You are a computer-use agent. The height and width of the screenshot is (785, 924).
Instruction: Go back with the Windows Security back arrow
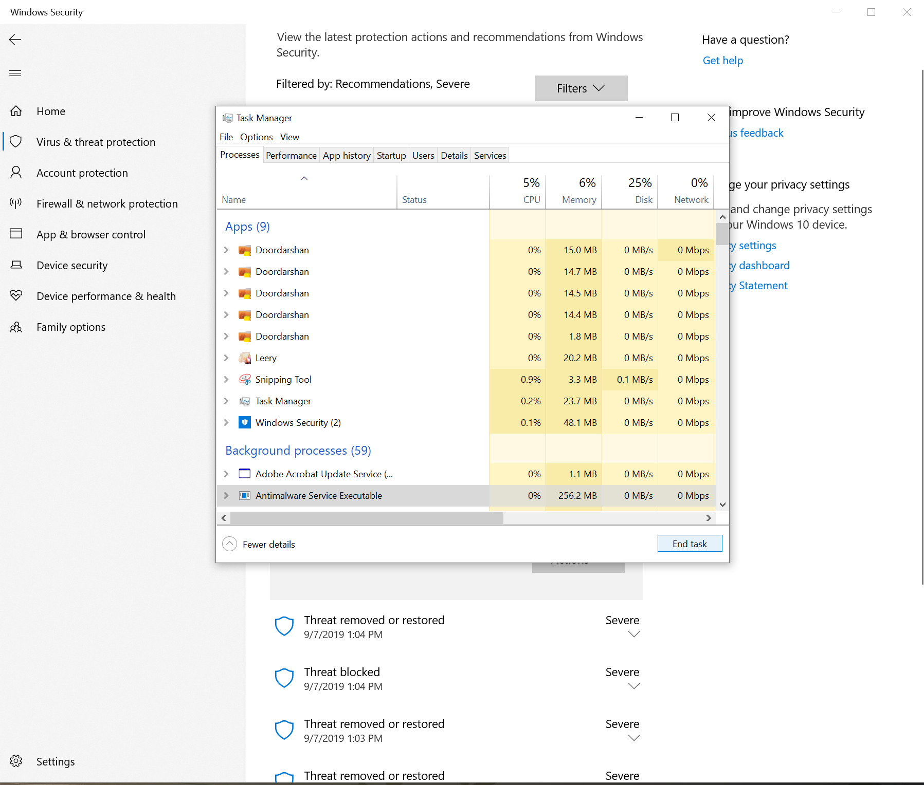pyautogui.click(x=15, y=40)
